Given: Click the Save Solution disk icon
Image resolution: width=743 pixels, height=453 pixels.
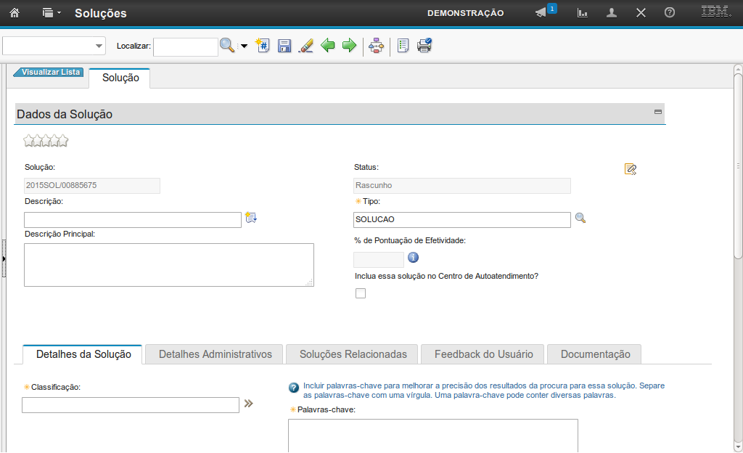Looking at the screenshot, I should coord(284,46).
